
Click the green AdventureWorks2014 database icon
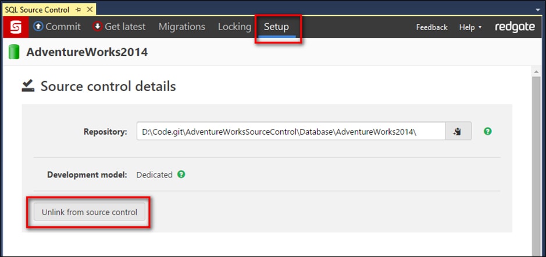(14, 52)
